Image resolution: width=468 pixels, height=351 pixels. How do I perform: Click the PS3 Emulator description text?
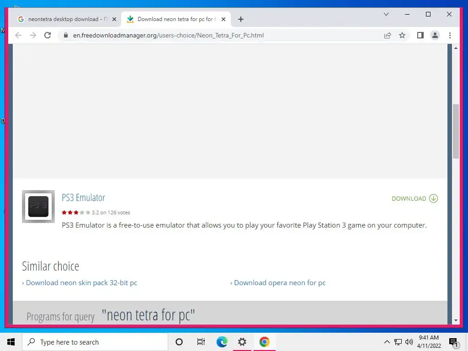click(244, 225)
